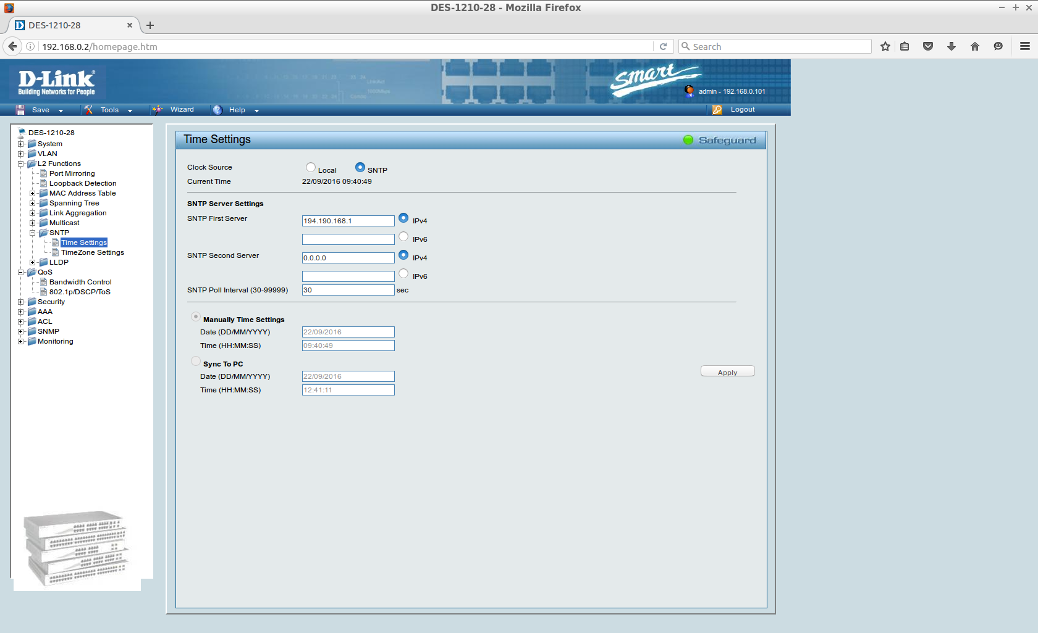Click the SNTP Poll Interval field
The height and width of the screenshot is (633, 1038).
click(348, 290)
